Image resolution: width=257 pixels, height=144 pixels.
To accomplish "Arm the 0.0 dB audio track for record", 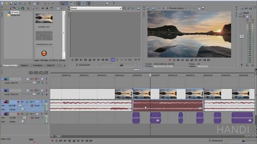I will pos(18,114).
